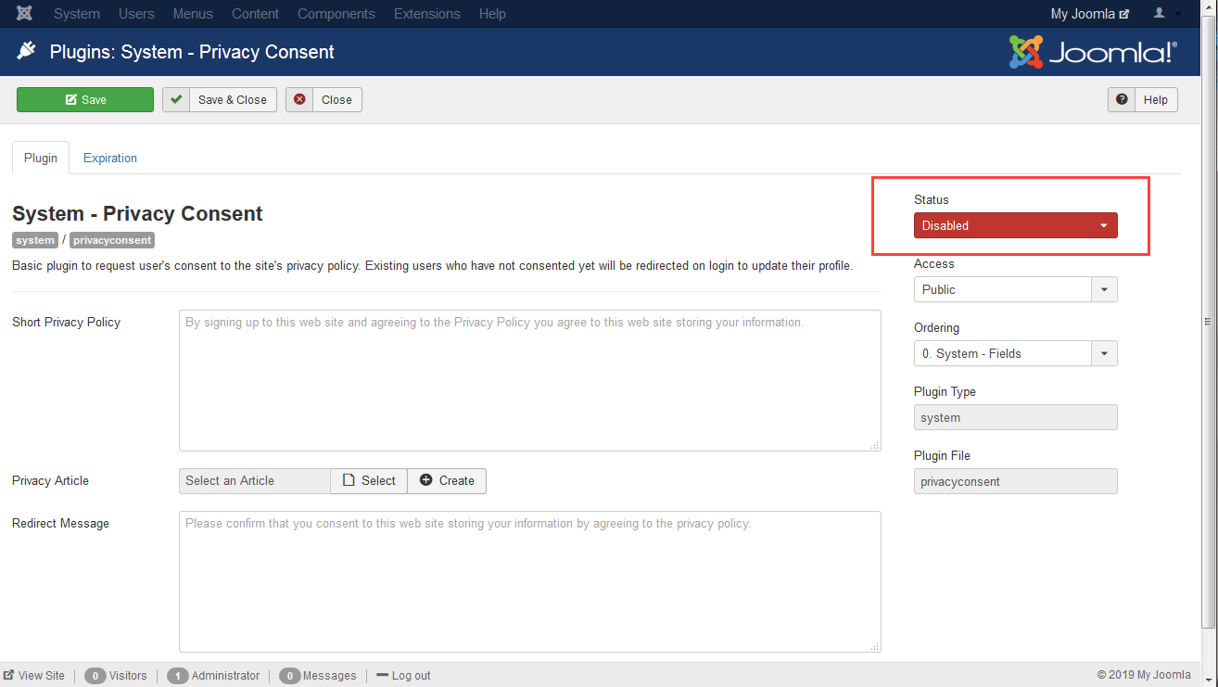Click Create to make a new article

[447, 480]
